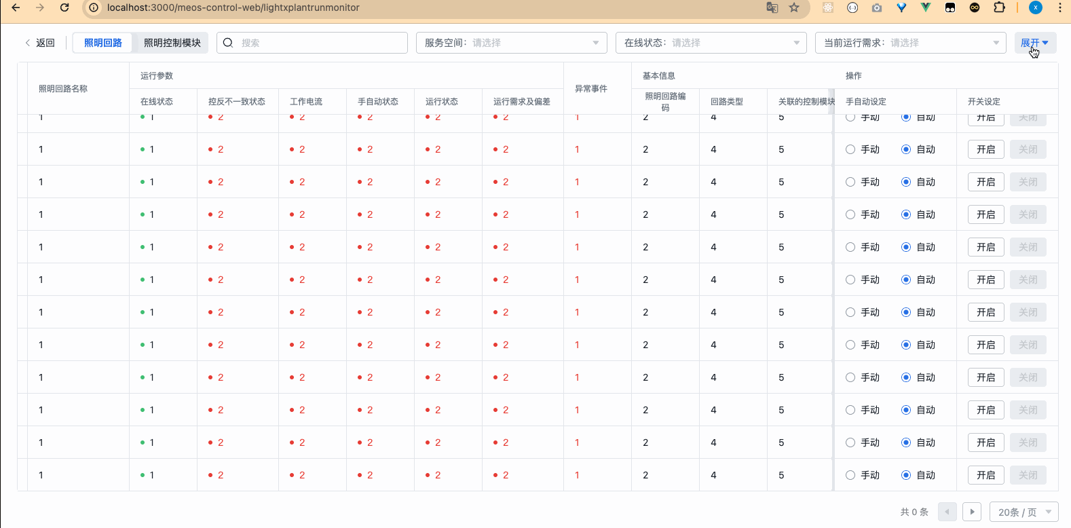
Task: Click 控反不一致状态 column header
Action: click(237, 101)
